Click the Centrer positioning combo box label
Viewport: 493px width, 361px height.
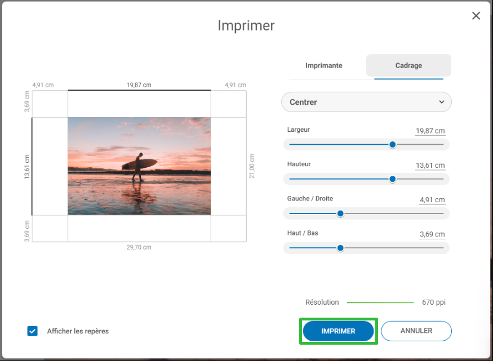pyautogui.click(x=303, y=102)
